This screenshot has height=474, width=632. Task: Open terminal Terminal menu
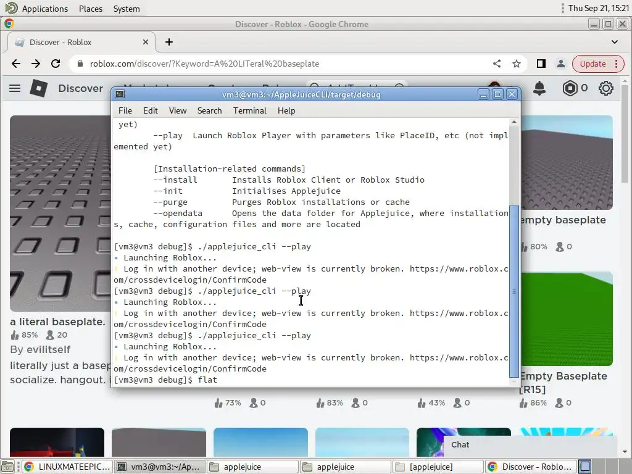pyautogui.click(x=249, y=110)
